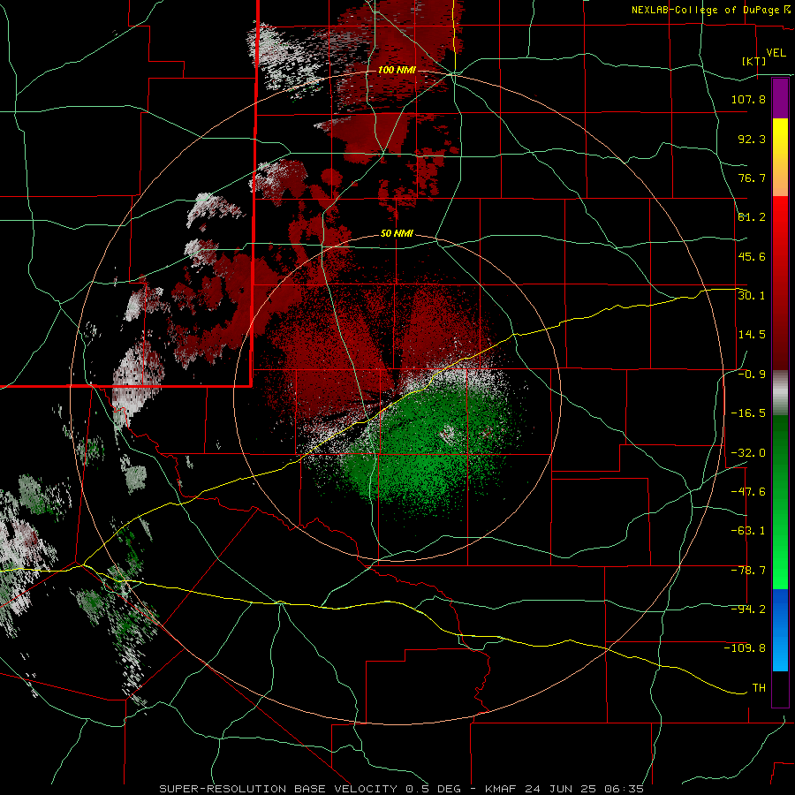This screenshot has width=795, height=795.
Task: Click the 76.7 legend value
Action: click(x=752, y=178)
